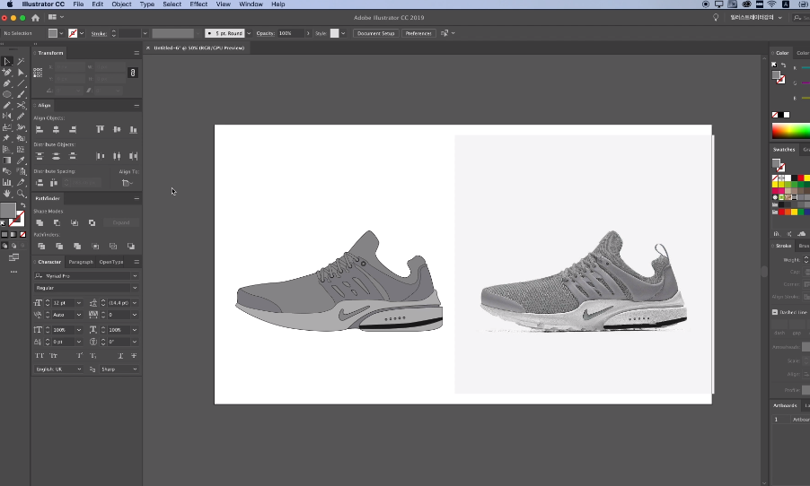Select the Selection tool (black arrow)
This screenshot has height=486, width=810.
coord(6,61)
